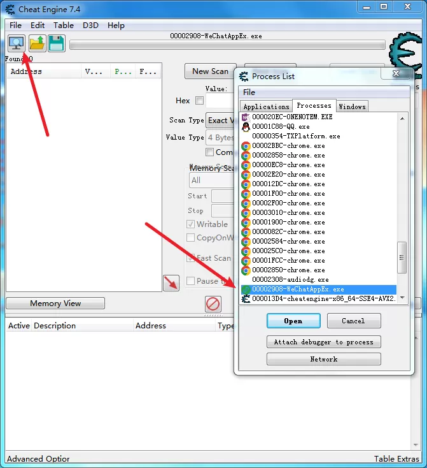Click the scan progress bar
427x468 pixels.
pyautogui.click(x=227, y=45)
